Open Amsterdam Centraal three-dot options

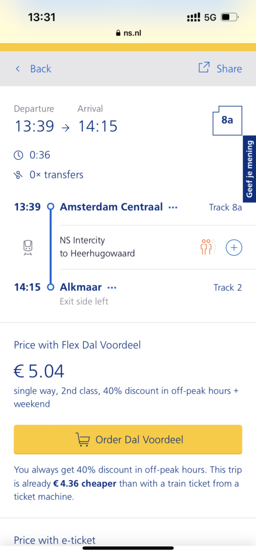pos(173,208)
